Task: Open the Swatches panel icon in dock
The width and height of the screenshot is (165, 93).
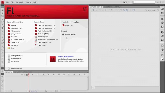Action: 162,13
